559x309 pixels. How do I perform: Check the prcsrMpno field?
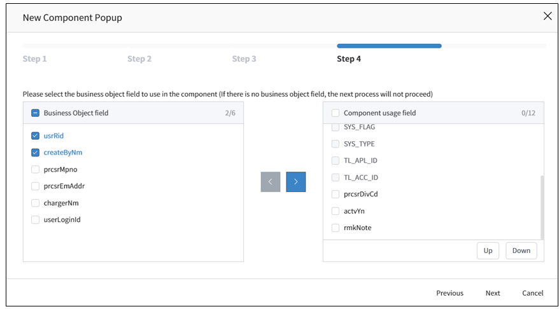click(x=35, y=170)
